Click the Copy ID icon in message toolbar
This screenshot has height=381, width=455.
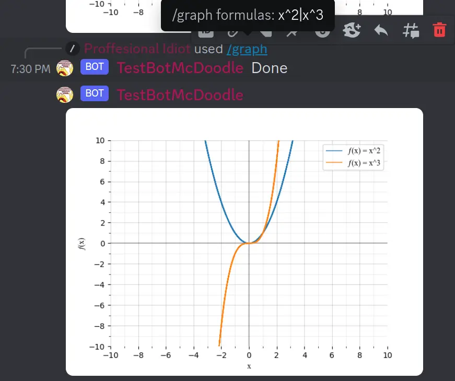click(x=206, y=32)
